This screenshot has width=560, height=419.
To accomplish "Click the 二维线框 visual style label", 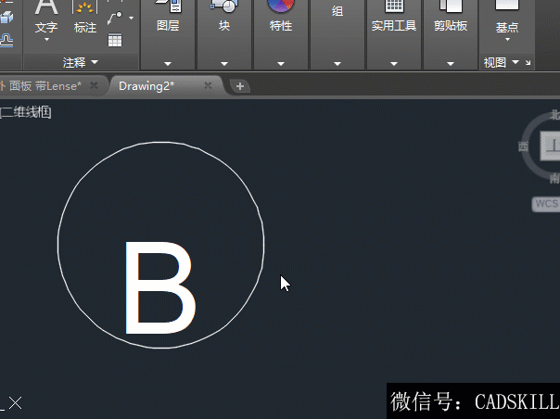I will pyautogui.click(x=26, y=112).
